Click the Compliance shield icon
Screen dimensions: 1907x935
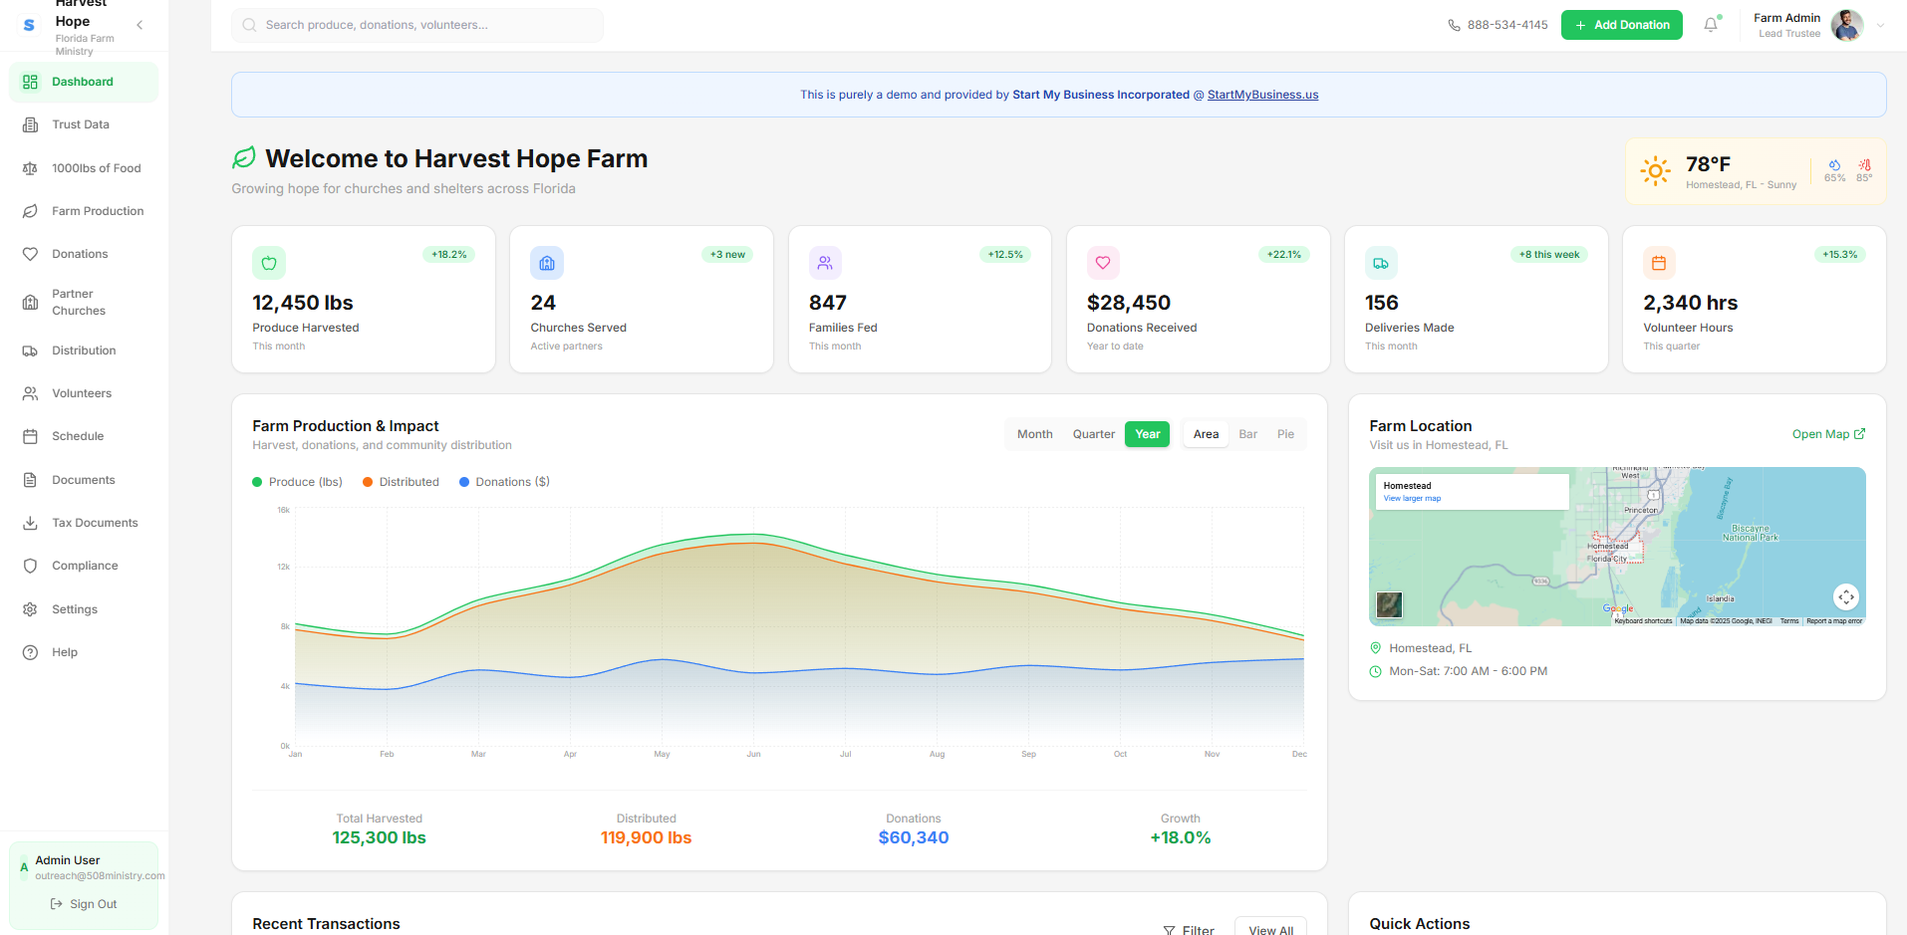tap(30, 566)
